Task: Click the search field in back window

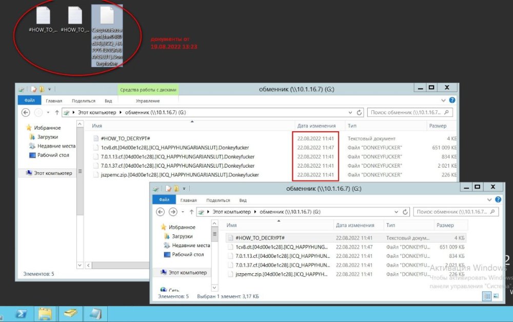Action: (x=410, y=112)
